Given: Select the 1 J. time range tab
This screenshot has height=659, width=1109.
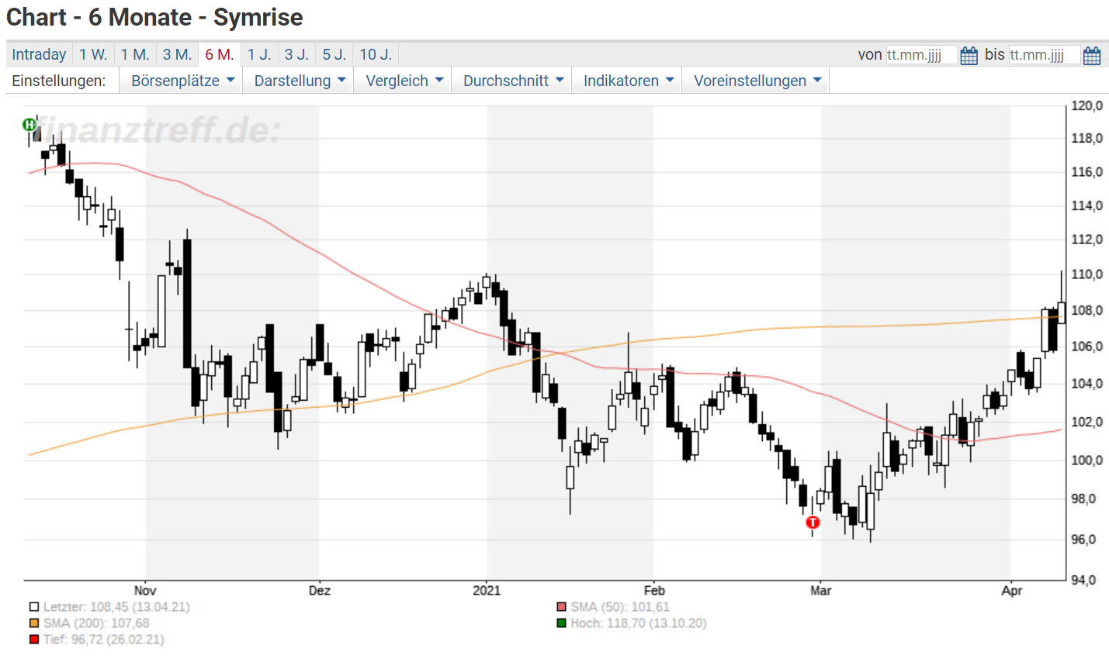Looking at the screenshot, I should [x=259, y=54].
